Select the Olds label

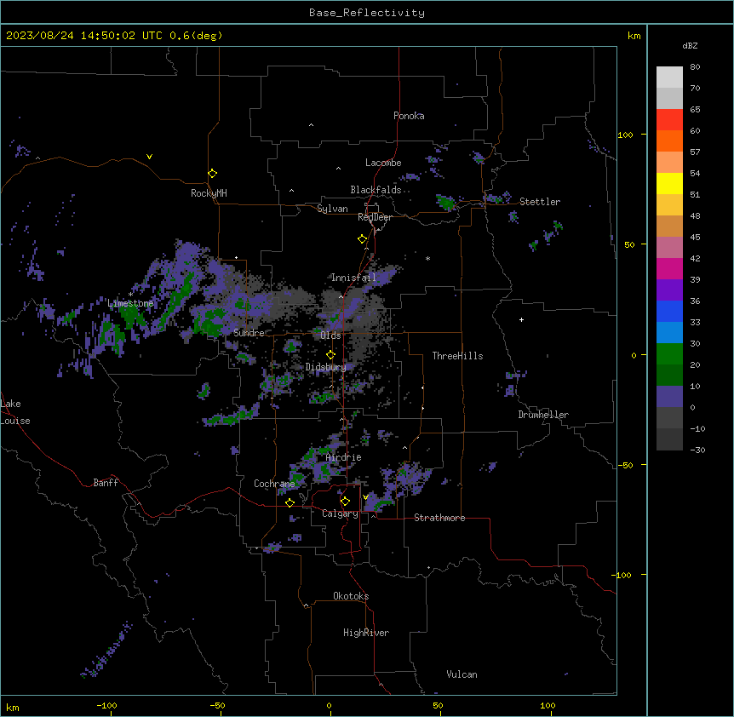tap(330, 336)
